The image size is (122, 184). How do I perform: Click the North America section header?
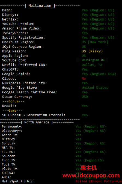coord(37,122)
